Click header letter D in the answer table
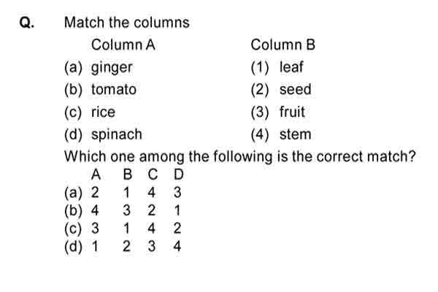Viewport: 438px width, 292px height. click(x=179, y=175)
